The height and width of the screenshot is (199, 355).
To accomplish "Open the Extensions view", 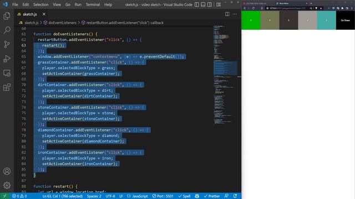I will [7, 87].
